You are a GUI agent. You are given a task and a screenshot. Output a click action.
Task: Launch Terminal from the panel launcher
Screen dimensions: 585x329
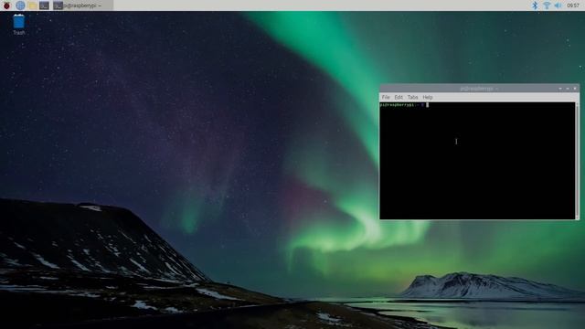pyautogui.click(x=44, y=5)
